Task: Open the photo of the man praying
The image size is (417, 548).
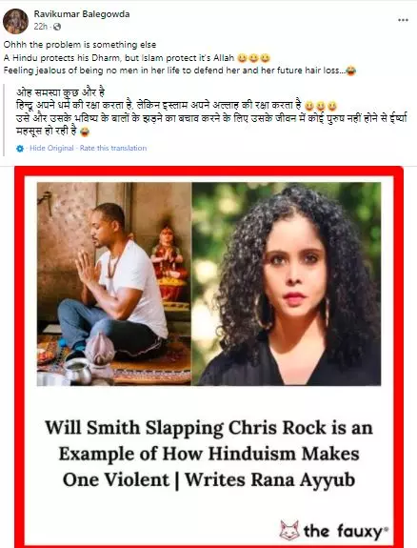Action: click(x=114, y=284)
